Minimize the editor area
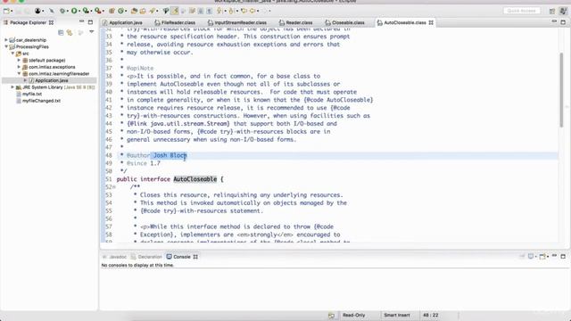 [x=554, y=21]
